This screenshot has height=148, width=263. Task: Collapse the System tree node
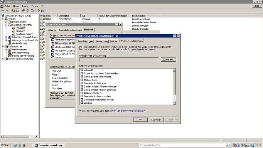(x=3, y=19)
